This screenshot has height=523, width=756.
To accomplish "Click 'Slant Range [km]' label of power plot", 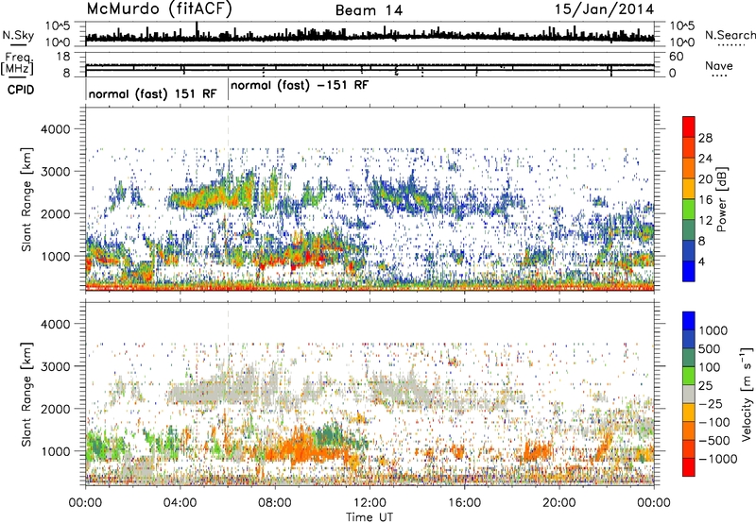I will tap(26, 199).
